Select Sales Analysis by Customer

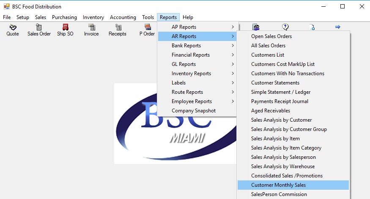tap(293, 120)
